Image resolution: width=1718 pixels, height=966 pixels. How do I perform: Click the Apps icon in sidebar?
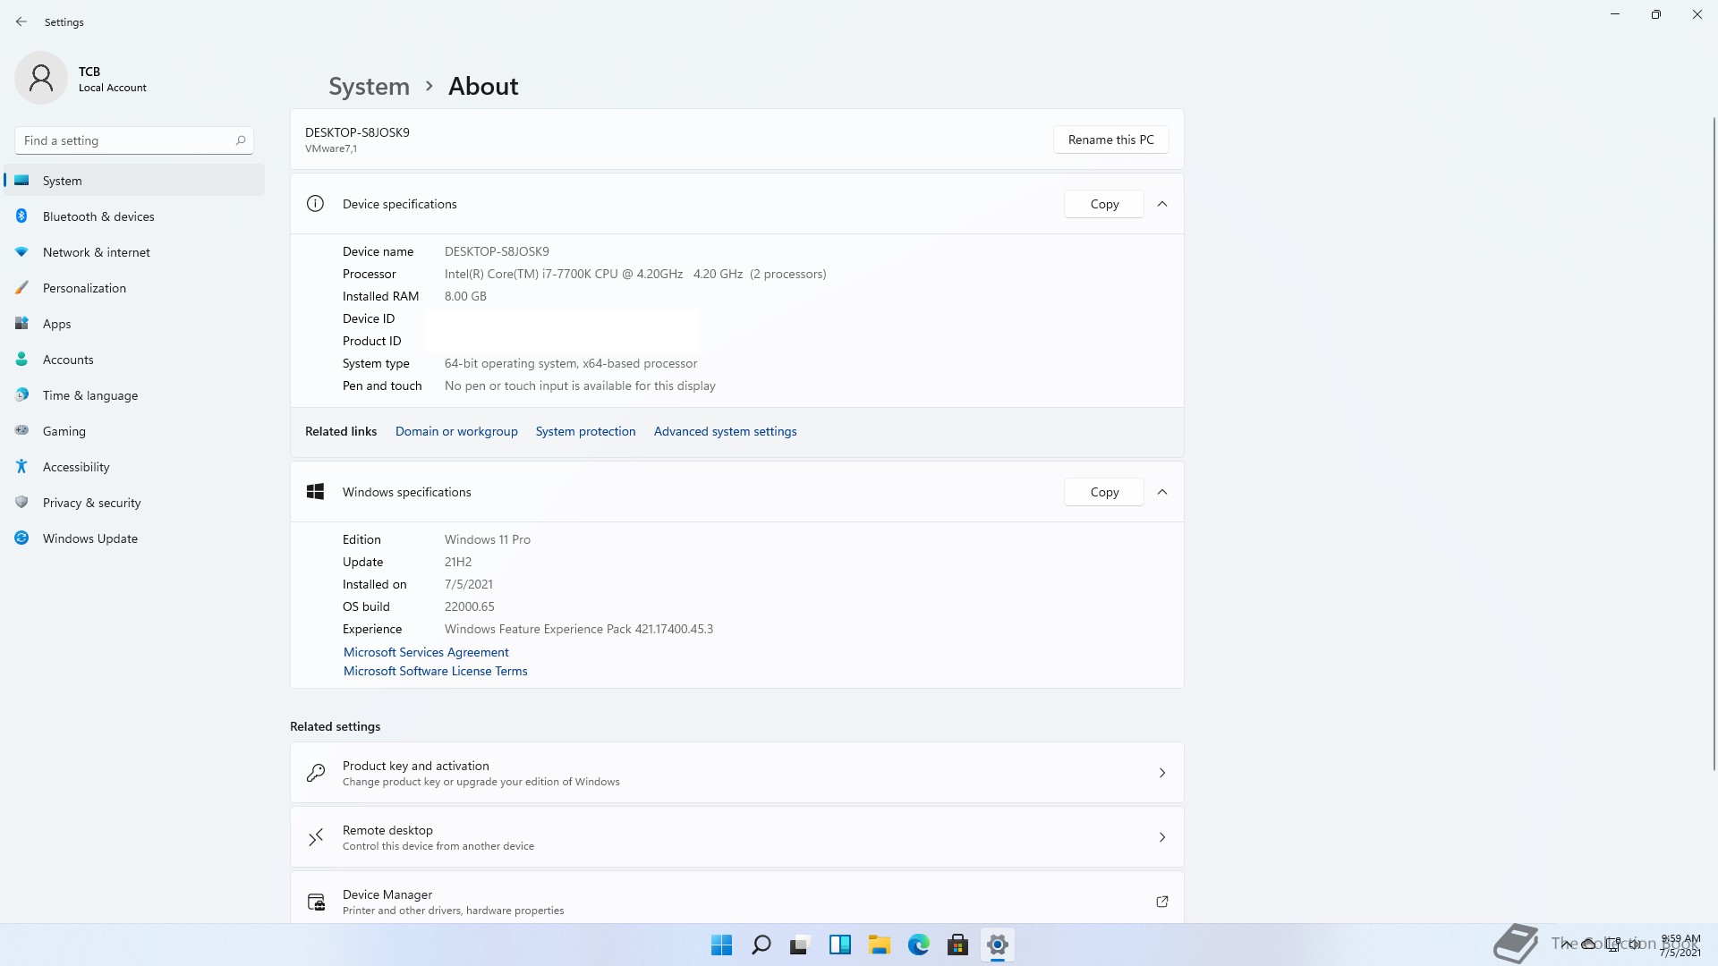pyautogui.click(x=22, y=324)
